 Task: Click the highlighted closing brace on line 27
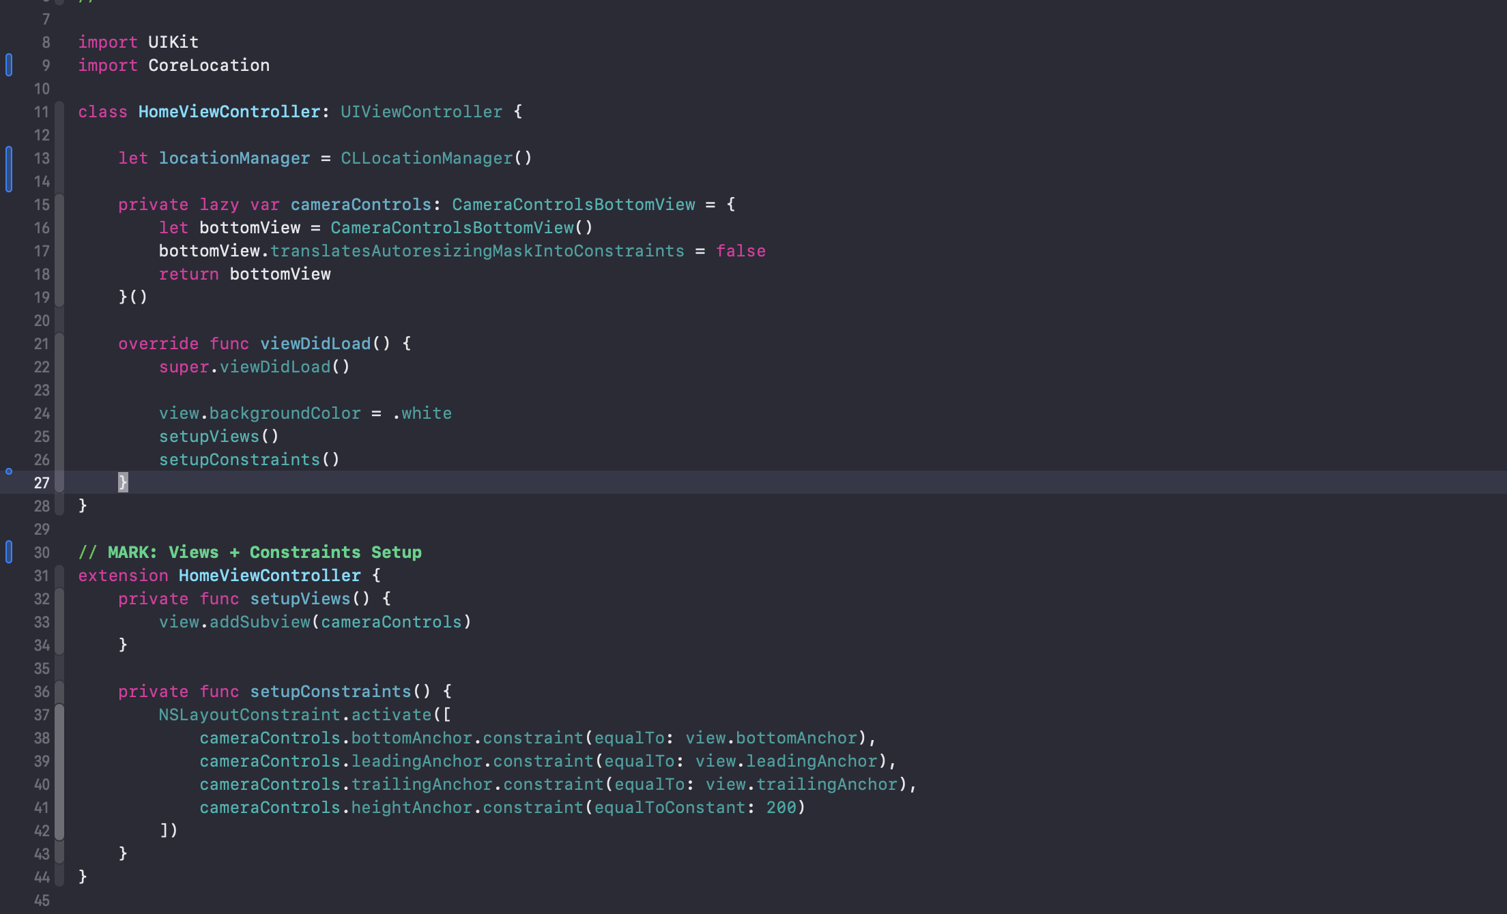[123, 483]
